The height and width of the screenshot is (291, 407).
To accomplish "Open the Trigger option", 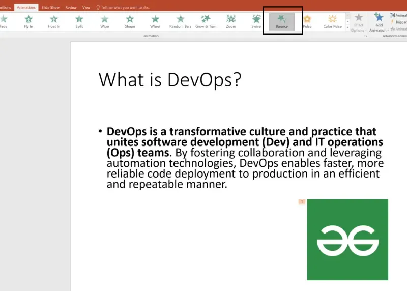I will point(399,22).
